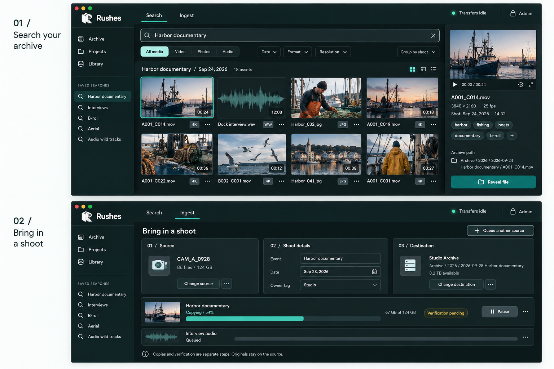Switch to compact list view icon

[x=434, y=69]
